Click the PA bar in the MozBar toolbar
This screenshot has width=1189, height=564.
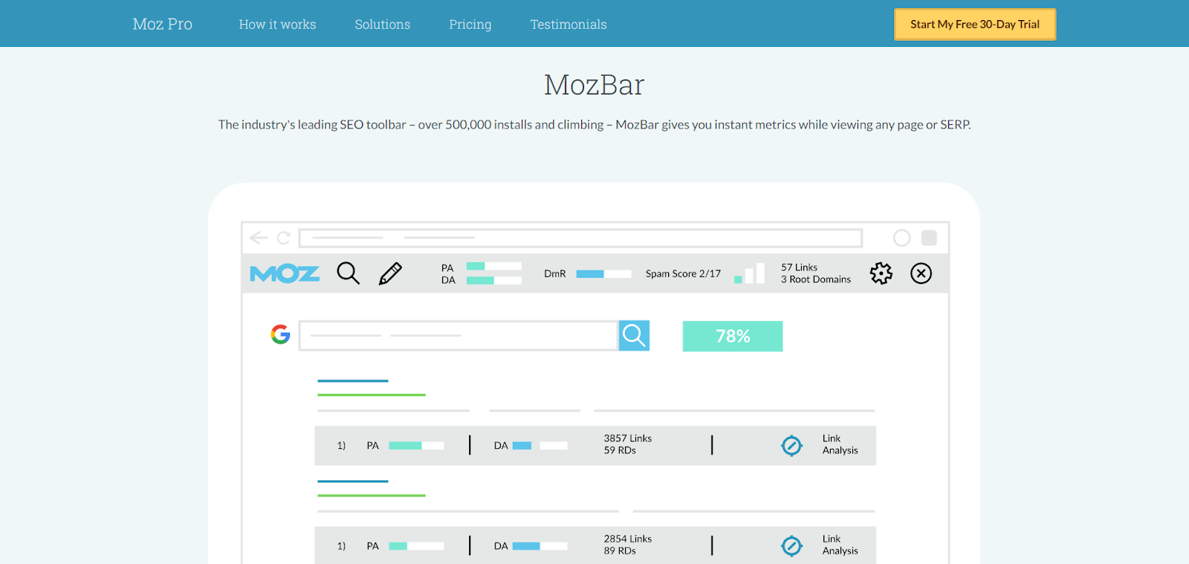494,266
